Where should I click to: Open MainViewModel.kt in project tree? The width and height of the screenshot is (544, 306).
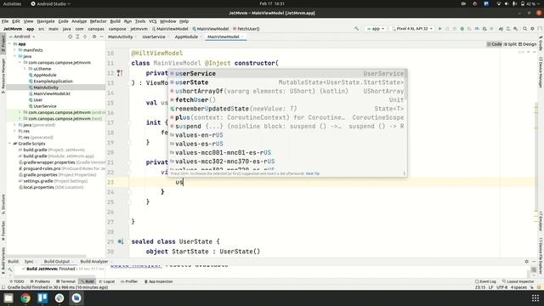pos(52,93)
